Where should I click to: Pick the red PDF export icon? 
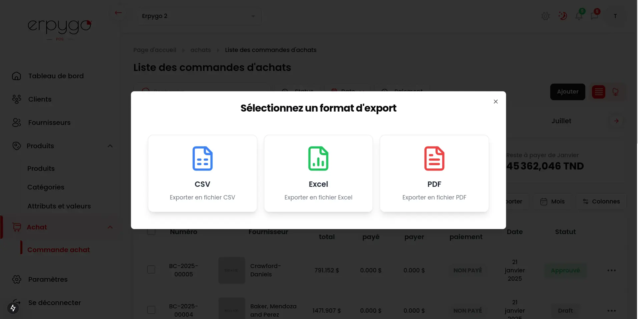click(434, 159)
